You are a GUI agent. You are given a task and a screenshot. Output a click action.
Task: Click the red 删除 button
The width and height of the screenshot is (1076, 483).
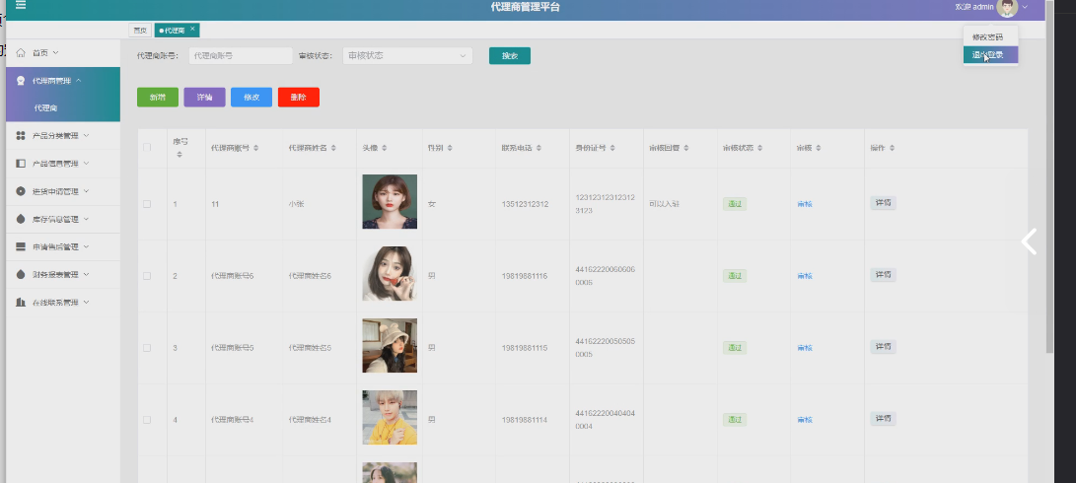(299, 98)
